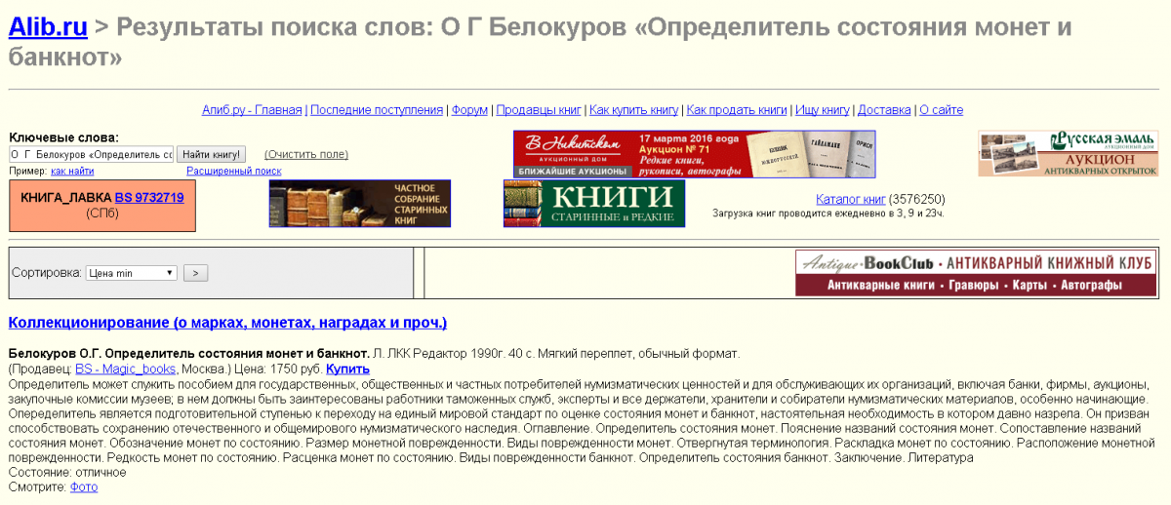Open Книги старинные и редкие banner
Screen dimensions: 1171x505
click(594, 203)
